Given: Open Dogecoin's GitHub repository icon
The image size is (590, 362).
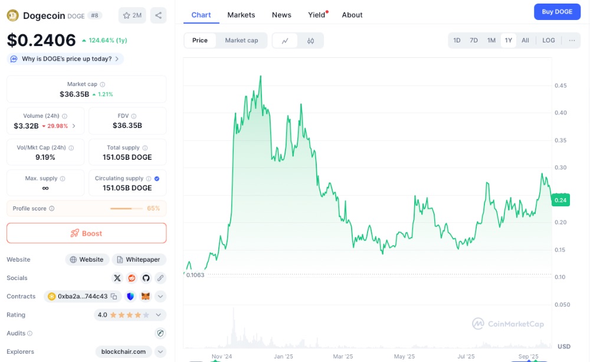Looking at the screenshot, I should click(x=146, y=278).
